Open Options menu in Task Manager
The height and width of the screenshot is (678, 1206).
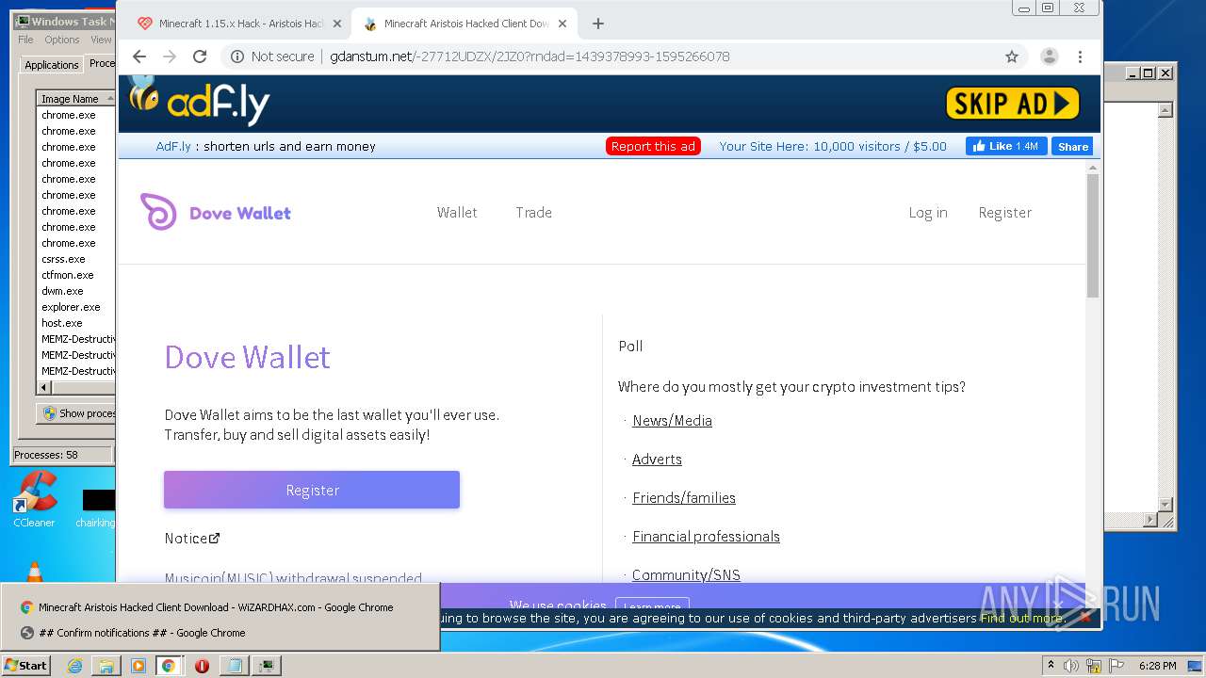coord(62,40)
